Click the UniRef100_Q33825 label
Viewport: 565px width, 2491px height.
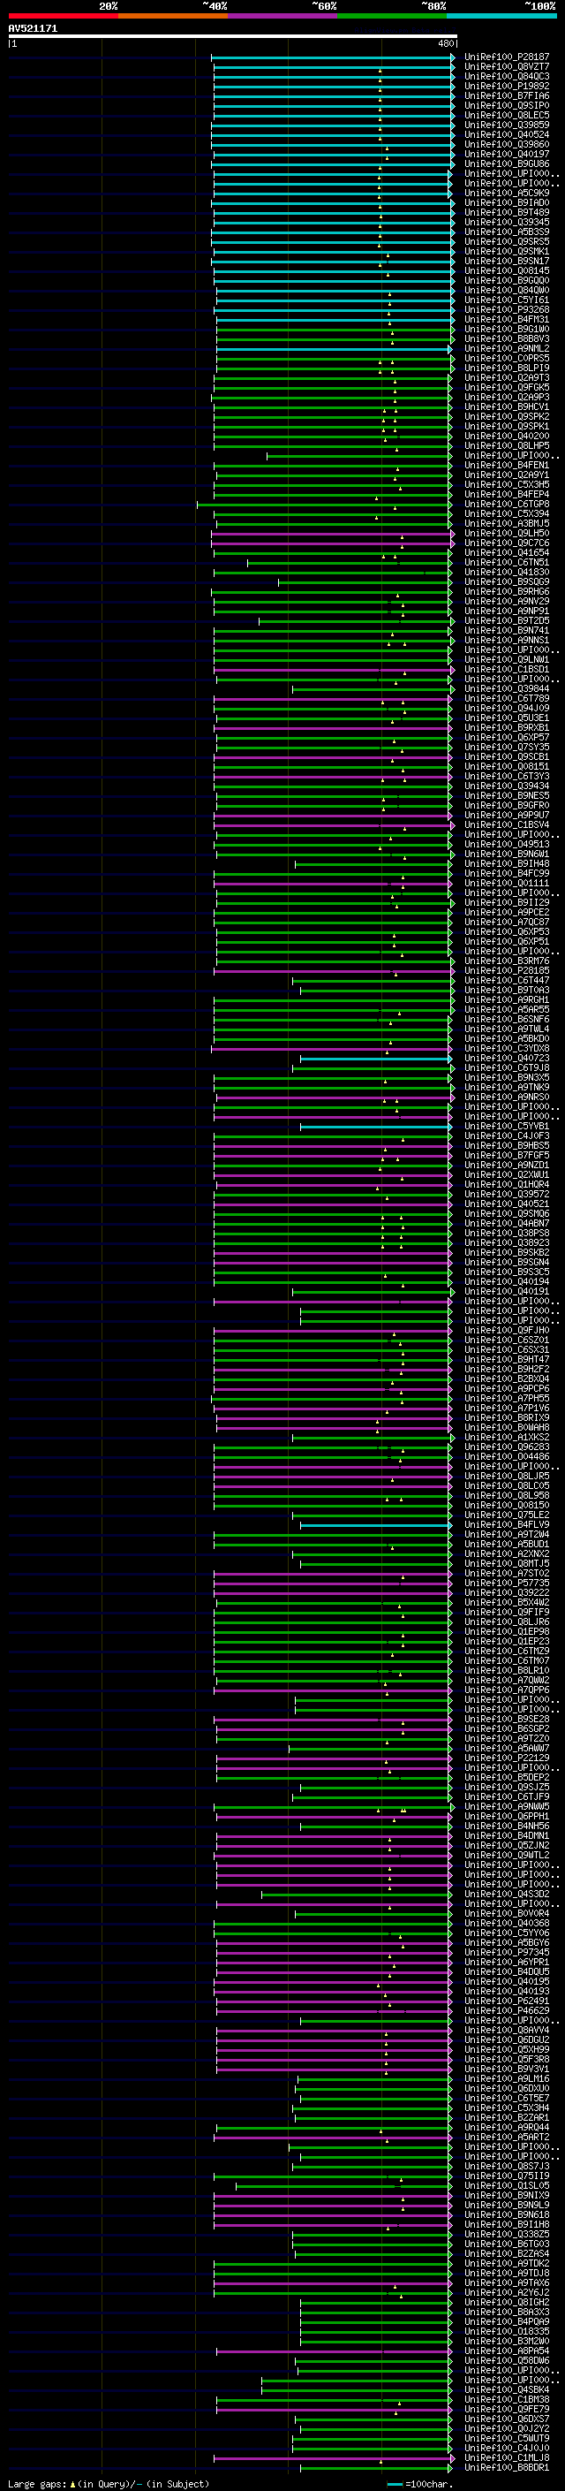(x=507, y=2235)
